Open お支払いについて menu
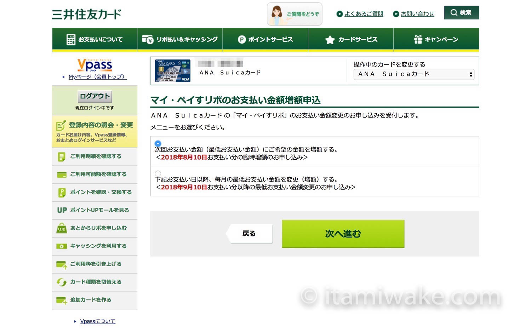 point(95,39)
